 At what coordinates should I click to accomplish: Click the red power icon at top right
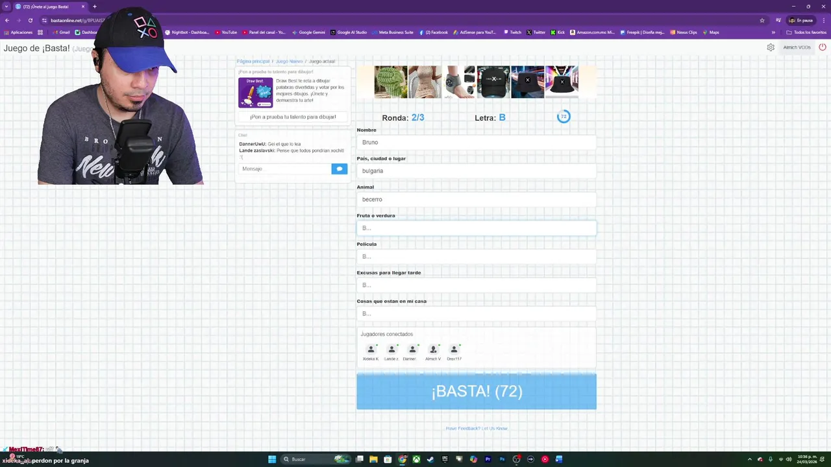click(822, 47)
